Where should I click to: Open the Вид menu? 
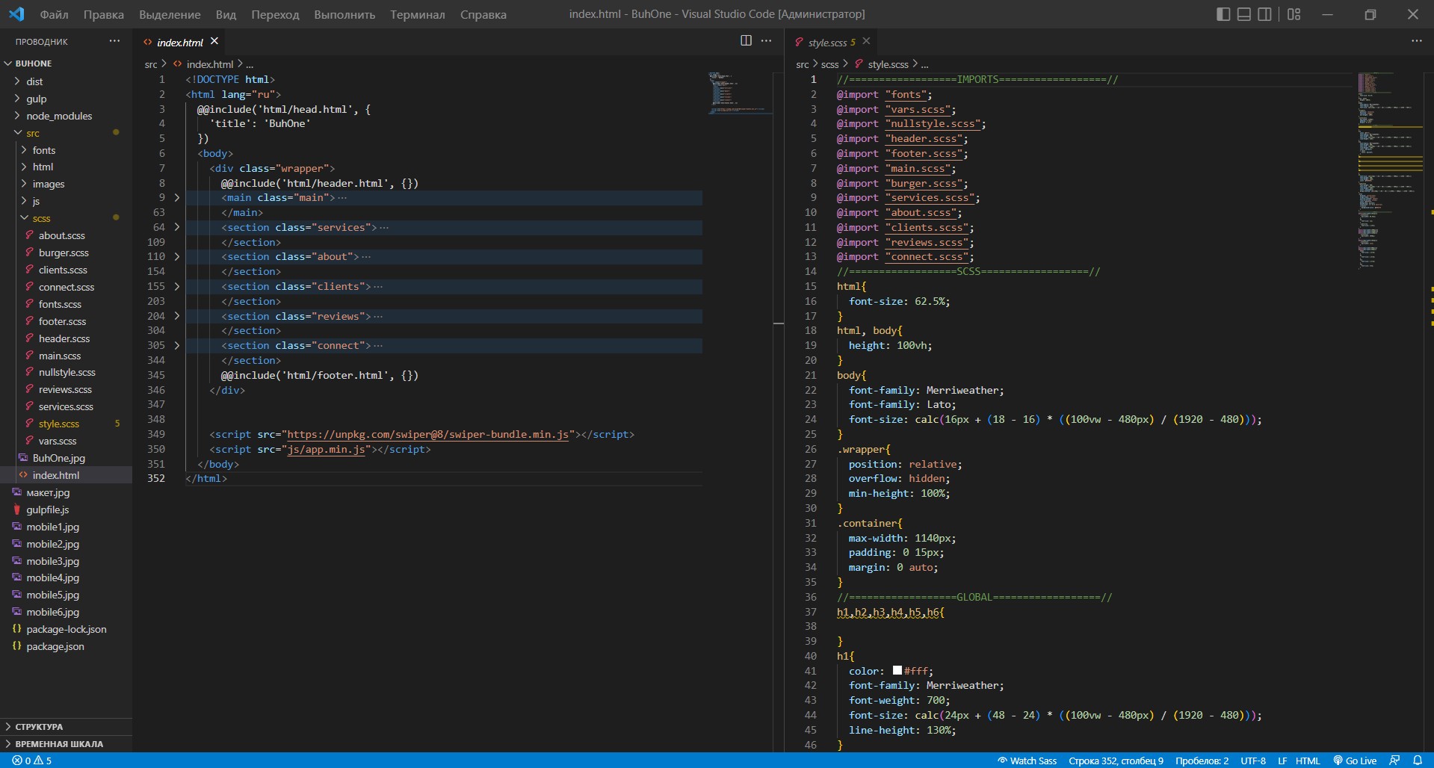tap(226, 14)
